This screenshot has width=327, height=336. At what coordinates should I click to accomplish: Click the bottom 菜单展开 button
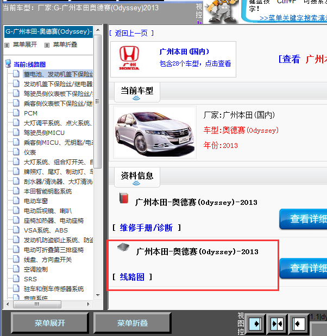tap(50, 322)
